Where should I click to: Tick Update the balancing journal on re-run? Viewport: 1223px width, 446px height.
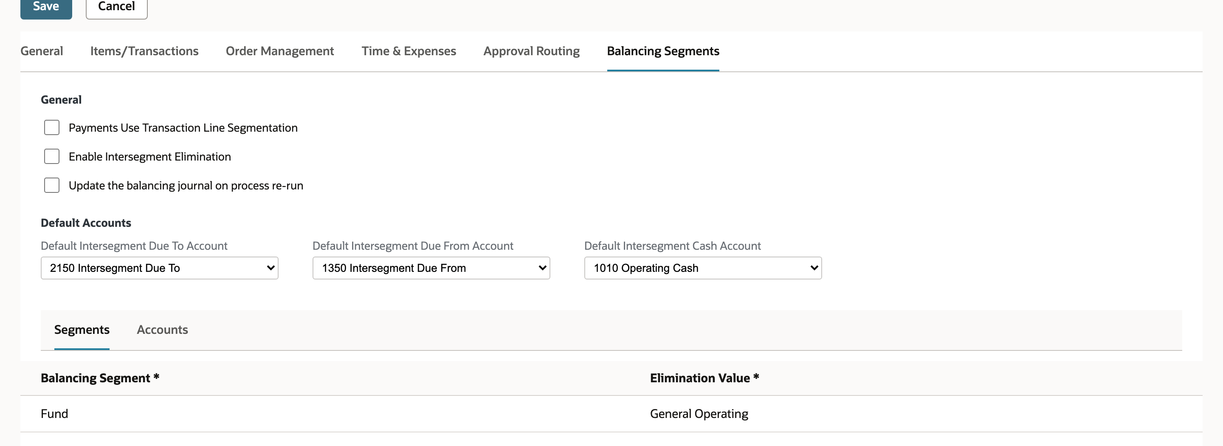tap(52, 185)
